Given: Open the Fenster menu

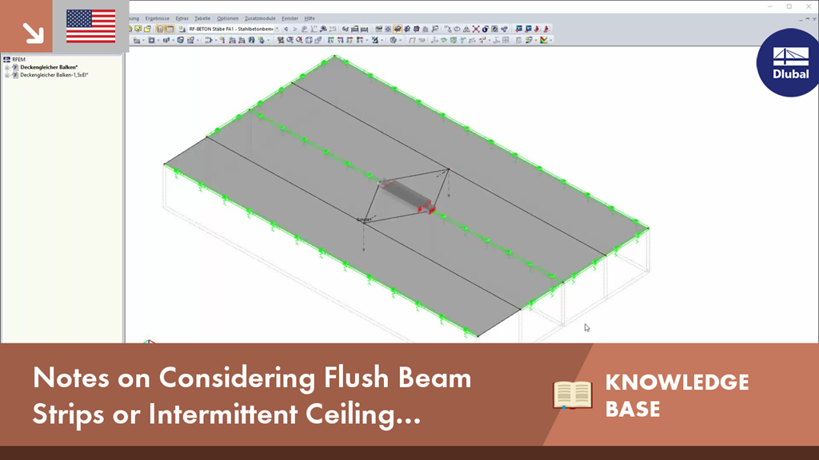Looking at the screenshot, I should click(290, 18).
